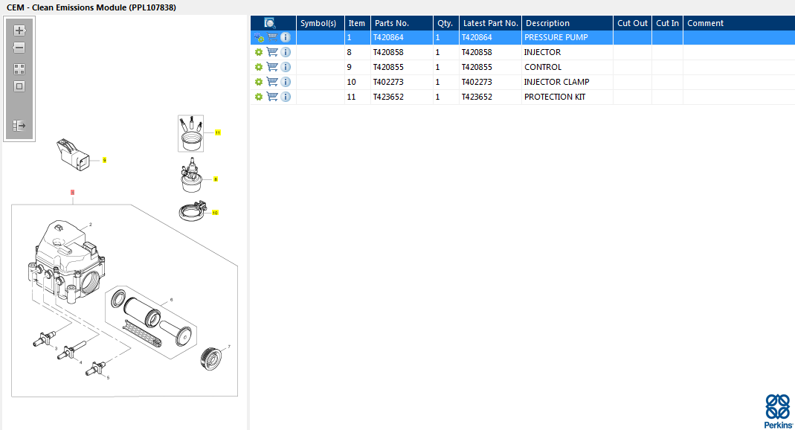The width and height of the screenshot is (795, 430).
Task: Select callout 11 on the diagram
Action: (217, 133)
